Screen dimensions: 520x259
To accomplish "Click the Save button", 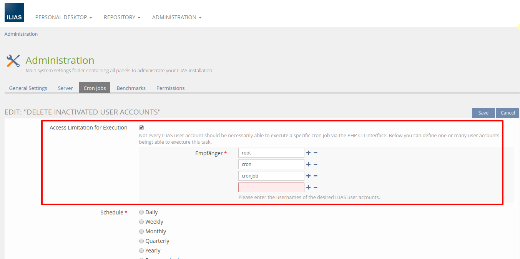I will click(x=483, y=113).
